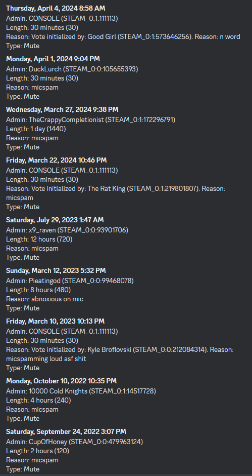Click the Length: 4 hours (240) line
Screen dimensions: 252x476
(x=38, y=401)
